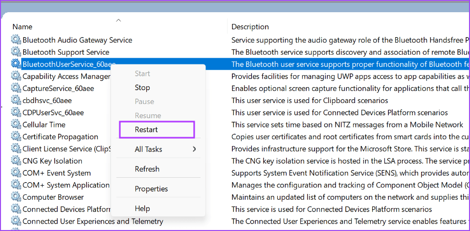Select the Certificate Propagation service

pyautogui.click(x=60, y=137)
